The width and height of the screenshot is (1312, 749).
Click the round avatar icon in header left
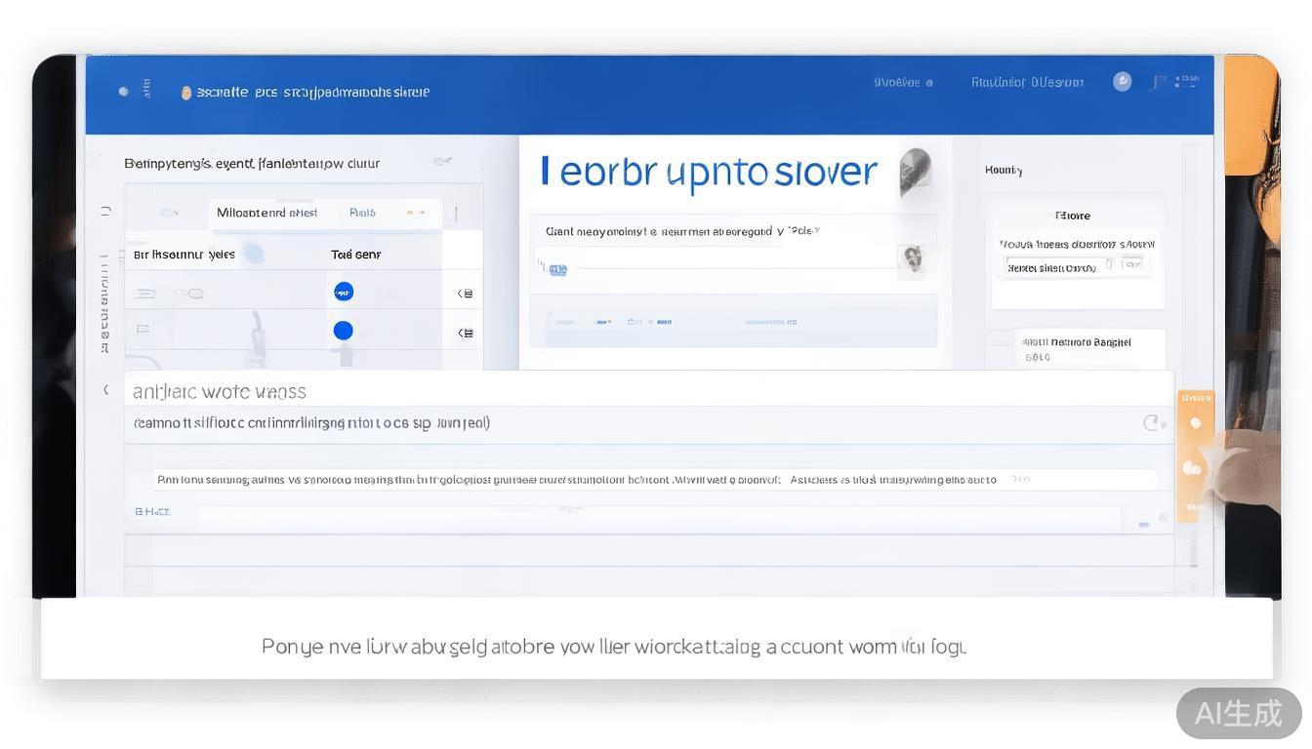tap(185, 93)
